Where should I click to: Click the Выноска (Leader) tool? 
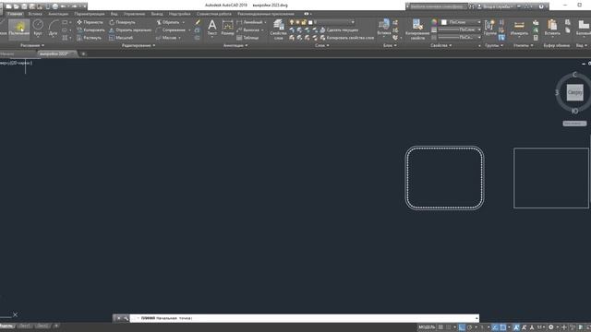(x=248, y=30)
